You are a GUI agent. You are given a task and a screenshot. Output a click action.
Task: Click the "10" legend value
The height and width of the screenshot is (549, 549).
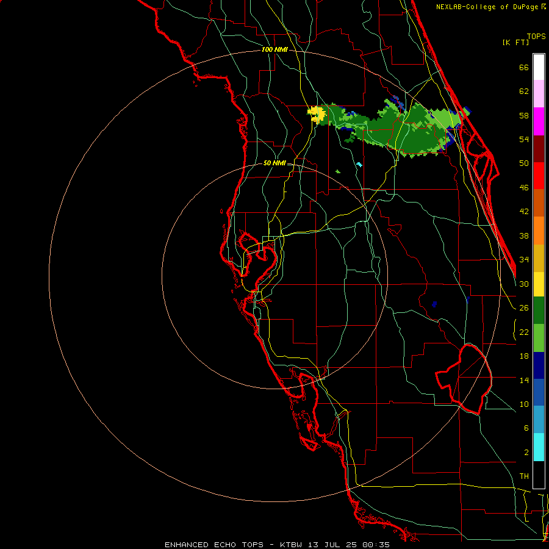click(x=524, y=404)
